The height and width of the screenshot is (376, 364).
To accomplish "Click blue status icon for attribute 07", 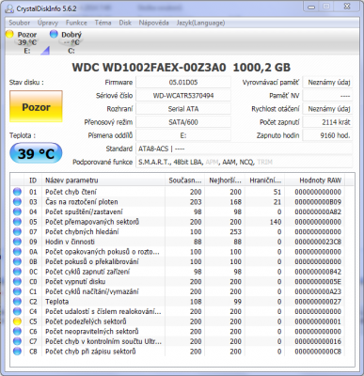I will click(17, 232).
